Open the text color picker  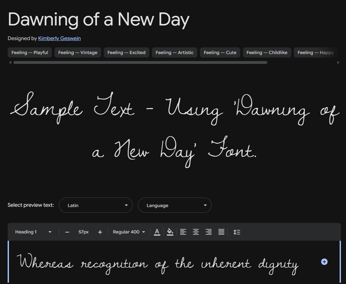tap(157, 232)
